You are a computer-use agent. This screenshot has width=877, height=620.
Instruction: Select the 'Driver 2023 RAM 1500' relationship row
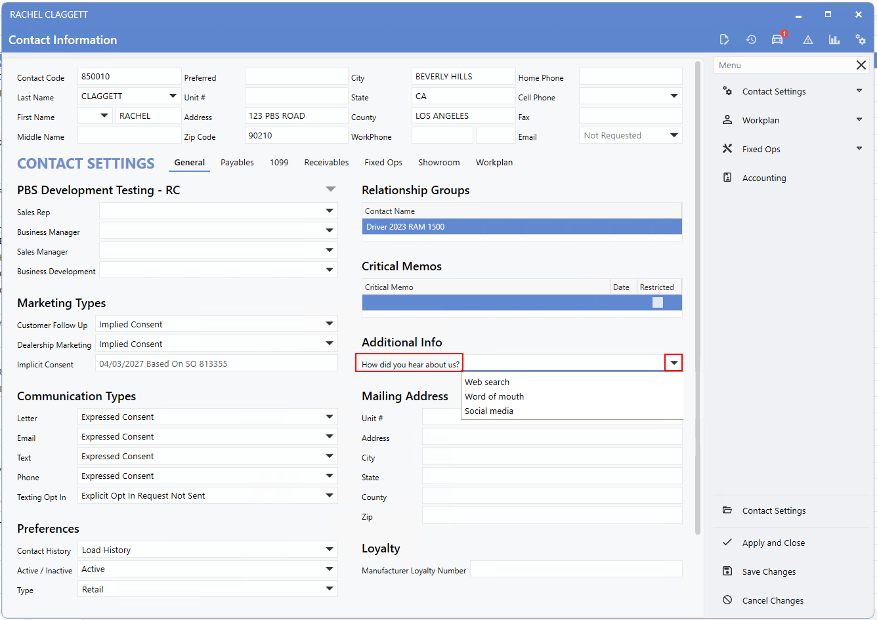click(x=522, y=226)
